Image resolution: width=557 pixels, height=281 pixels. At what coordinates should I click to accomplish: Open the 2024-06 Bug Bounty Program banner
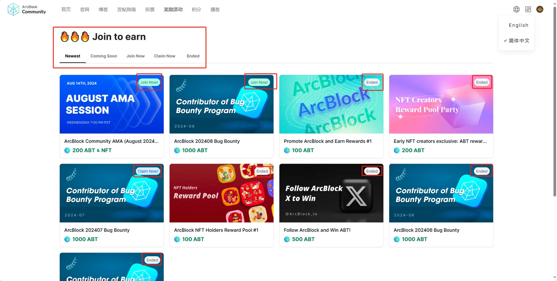tap(441, 193)
